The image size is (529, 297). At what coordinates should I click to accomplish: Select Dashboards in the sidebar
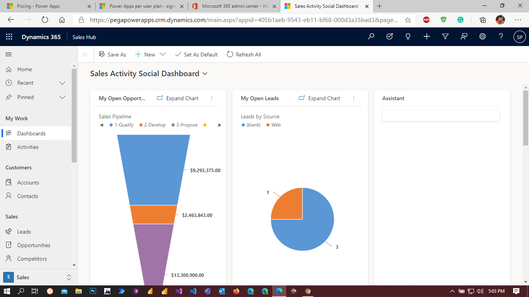(36, 133)
